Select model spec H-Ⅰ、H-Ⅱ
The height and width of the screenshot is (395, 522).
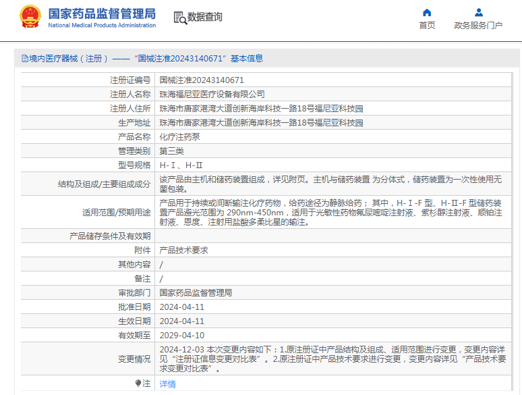click(x=181, y=165)
